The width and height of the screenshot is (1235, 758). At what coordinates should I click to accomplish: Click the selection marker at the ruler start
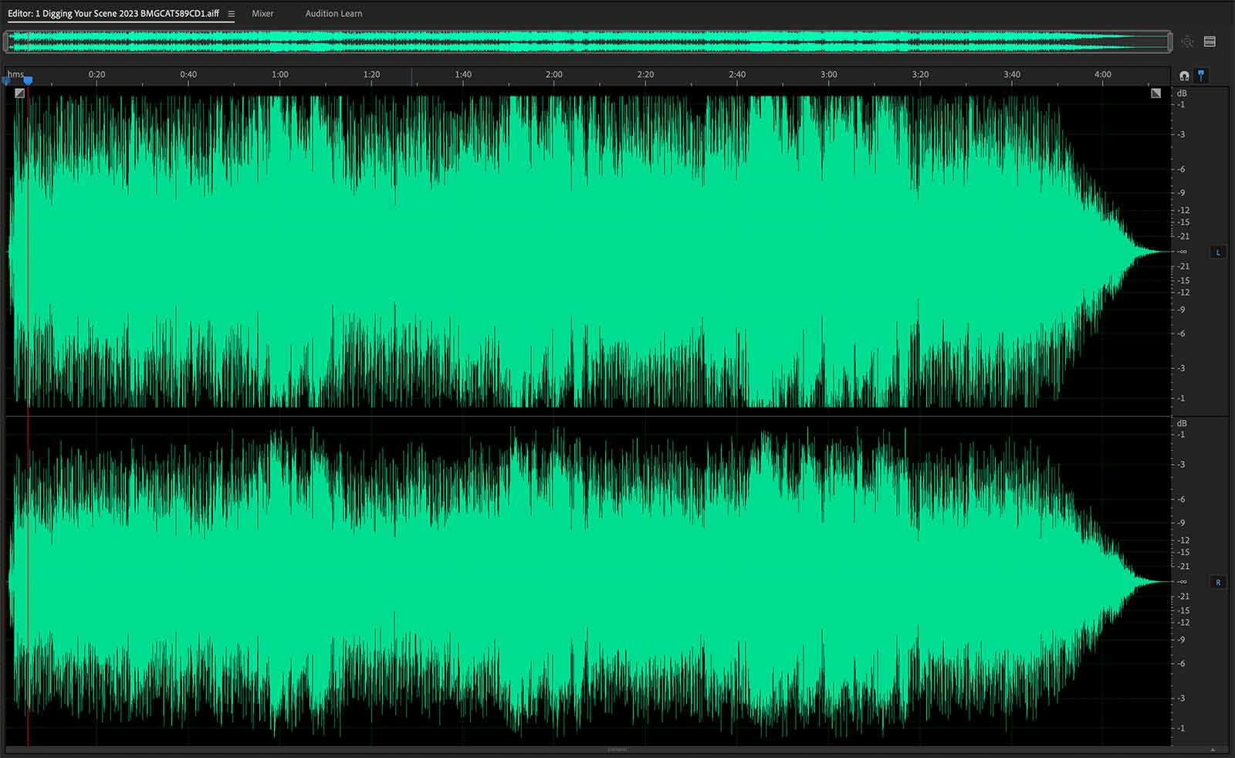coord(6,80)
